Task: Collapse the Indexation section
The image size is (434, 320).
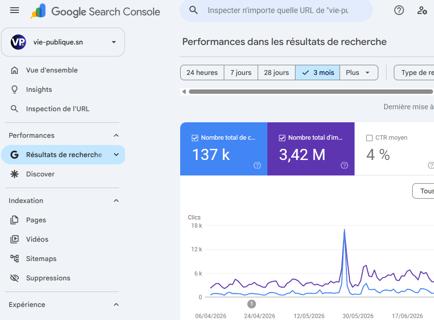Action: pyautogui.click(x=116, y=201)
